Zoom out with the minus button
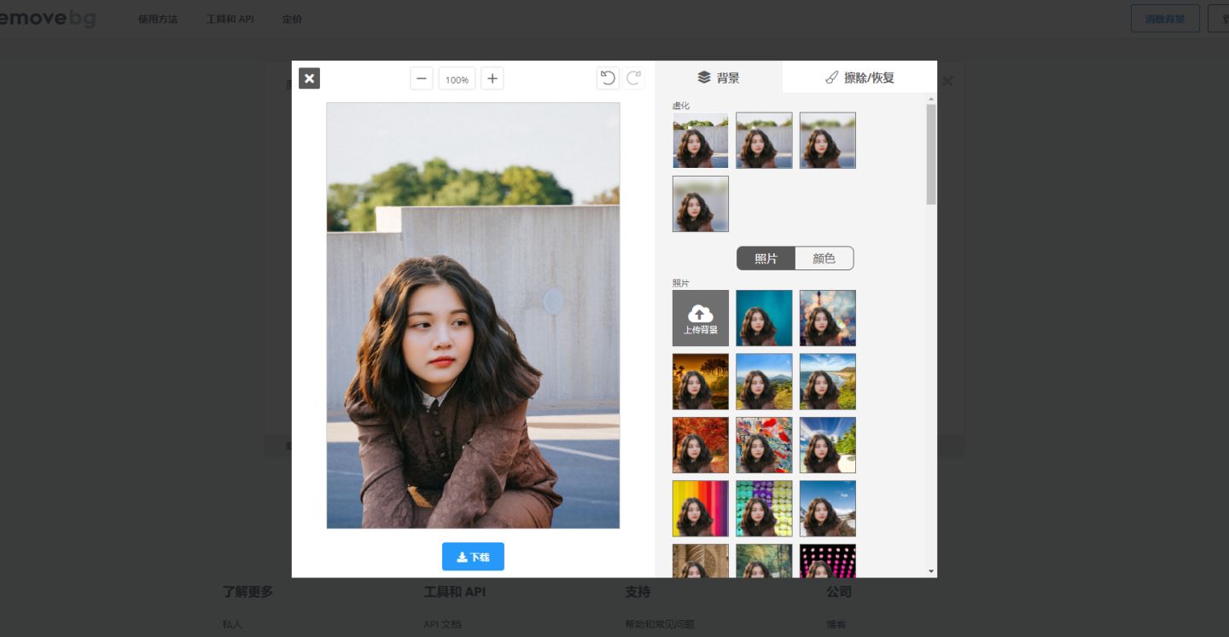Viewport: 1229px width, 637px height. click(x=422, y=78)
